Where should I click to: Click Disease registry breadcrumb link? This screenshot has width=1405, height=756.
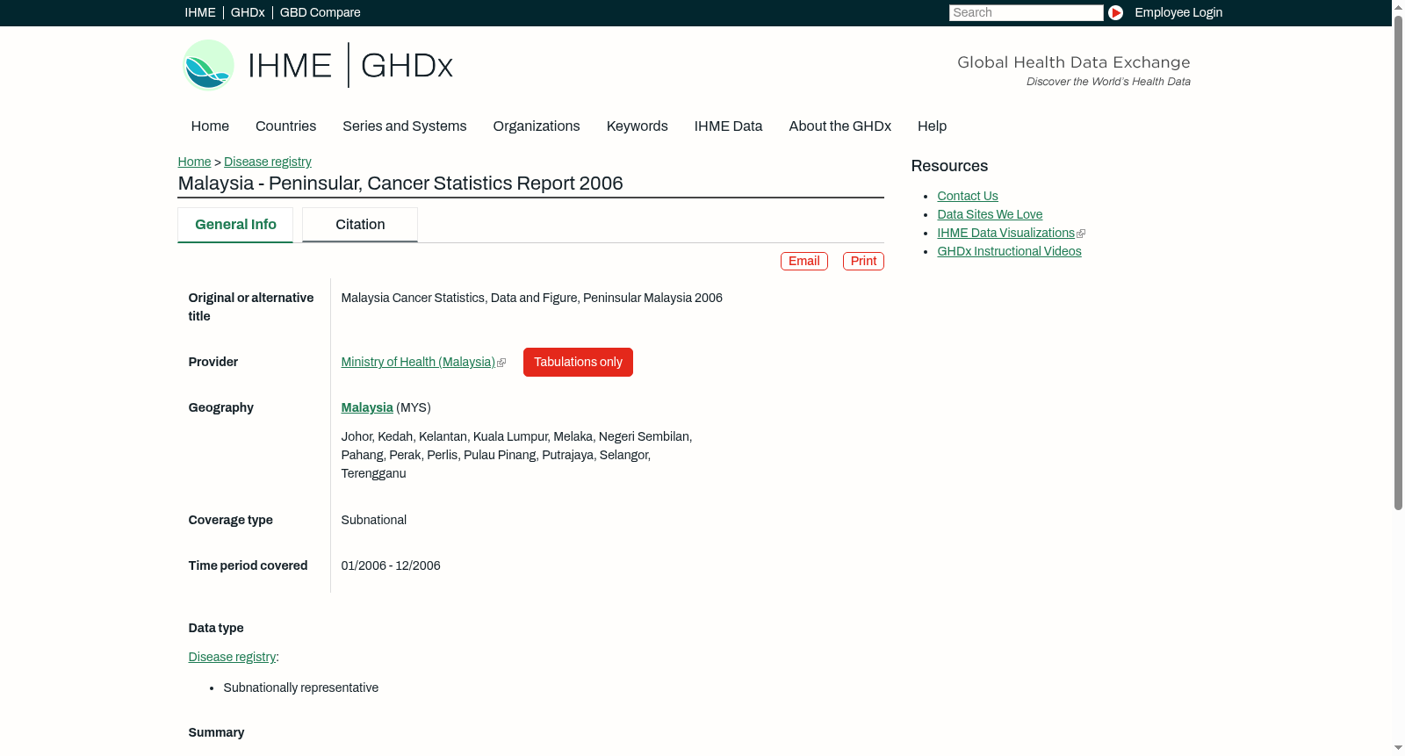[x=268, y=162]
